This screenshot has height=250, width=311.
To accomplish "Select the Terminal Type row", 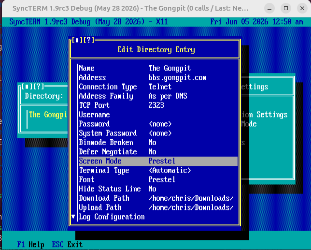I will point(158,170).
